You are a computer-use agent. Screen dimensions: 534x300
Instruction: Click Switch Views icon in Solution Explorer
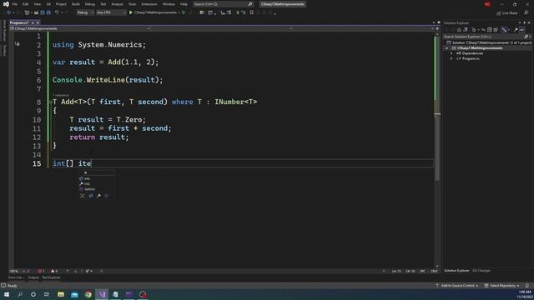(x=466, y=30)
